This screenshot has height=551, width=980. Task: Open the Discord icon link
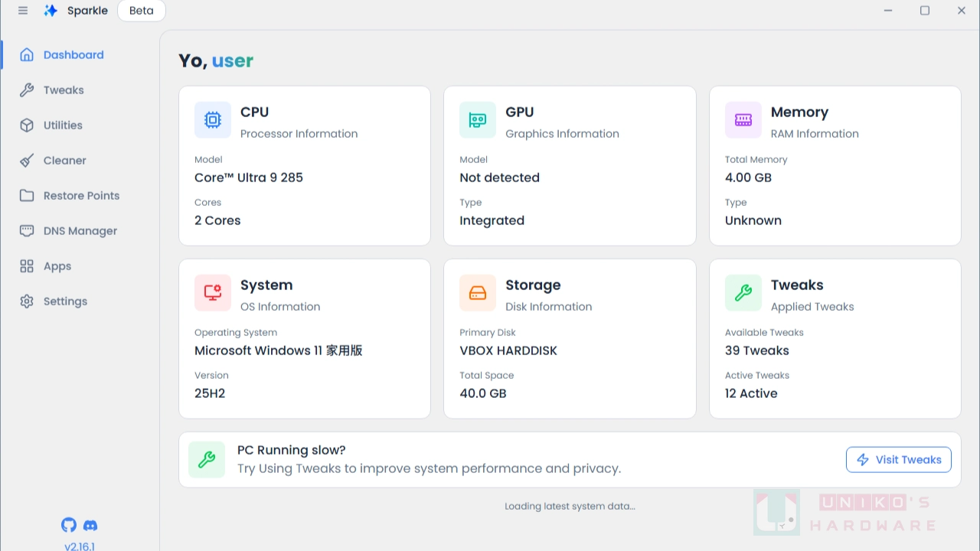point(90,525)
